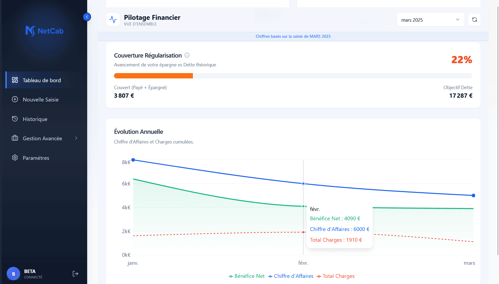Log out using the exit icon
The width and height of the screenshot is (499, 284).
[x=75, y=274]
